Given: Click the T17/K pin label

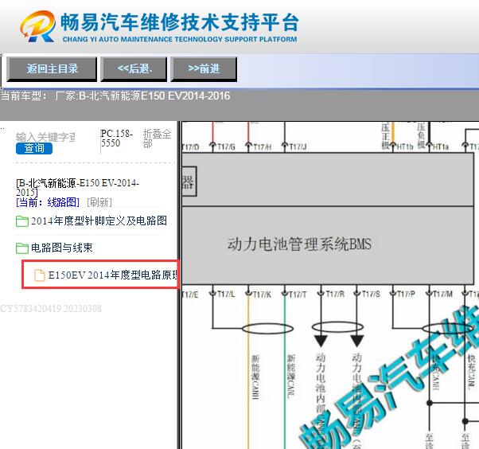Looking at the screenshot, I should (x=262, y=295).
